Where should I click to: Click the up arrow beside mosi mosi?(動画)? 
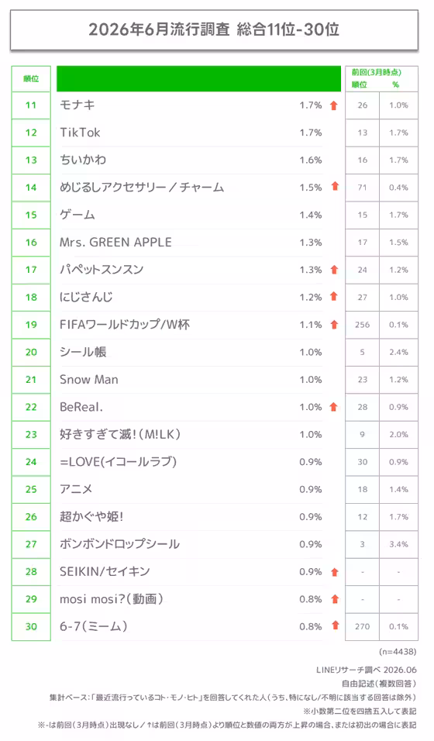336,598
